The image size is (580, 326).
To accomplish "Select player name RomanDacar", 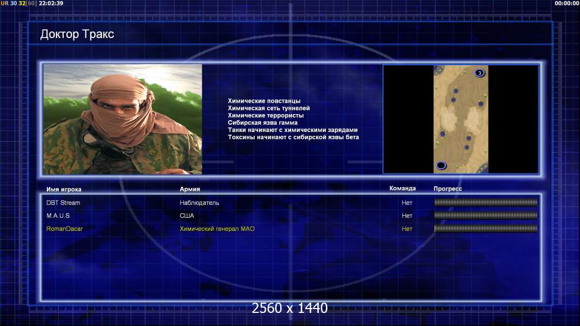I will click(x=64, y=229).
